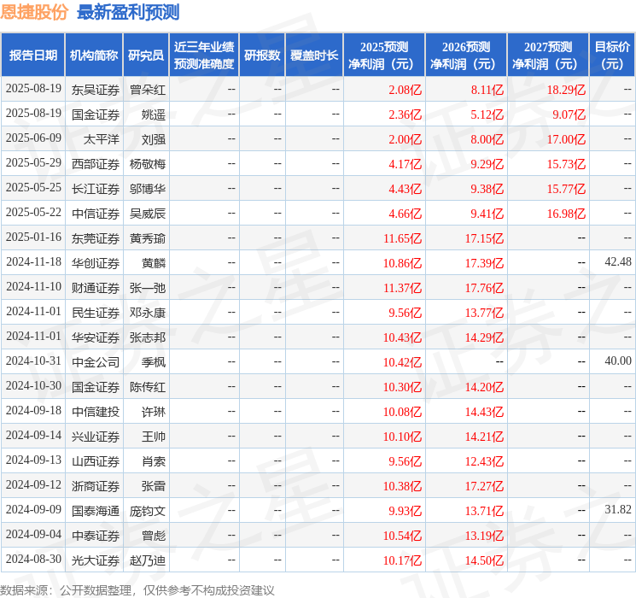The width and height of the screenshot is (636, 598).
Task: Select the 目标价 column header
Action: click(x=612, y=56)
